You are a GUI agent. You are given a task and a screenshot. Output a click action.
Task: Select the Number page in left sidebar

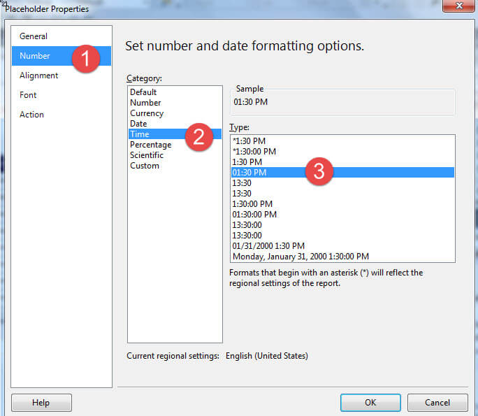pos(35,56)
